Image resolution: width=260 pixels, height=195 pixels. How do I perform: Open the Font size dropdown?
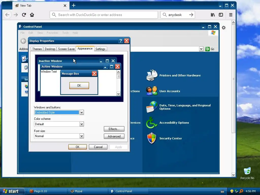coord(82,136)
